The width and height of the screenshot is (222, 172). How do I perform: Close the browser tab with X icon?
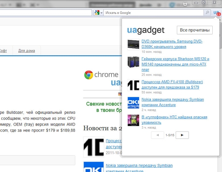[x=185, y=4]
